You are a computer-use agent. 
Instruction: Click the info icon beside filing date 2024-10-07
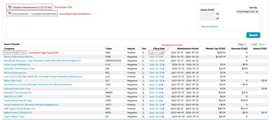163,117
